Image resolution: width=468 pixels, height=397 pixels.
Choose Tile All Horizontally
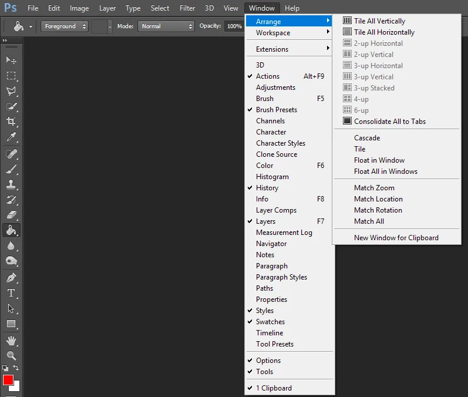coord(396,32)
